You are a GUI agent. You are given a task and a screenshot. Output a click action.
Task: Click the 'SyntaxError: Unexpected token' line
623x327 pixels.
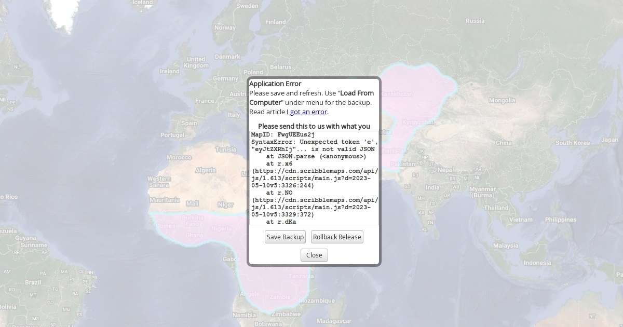315,142
